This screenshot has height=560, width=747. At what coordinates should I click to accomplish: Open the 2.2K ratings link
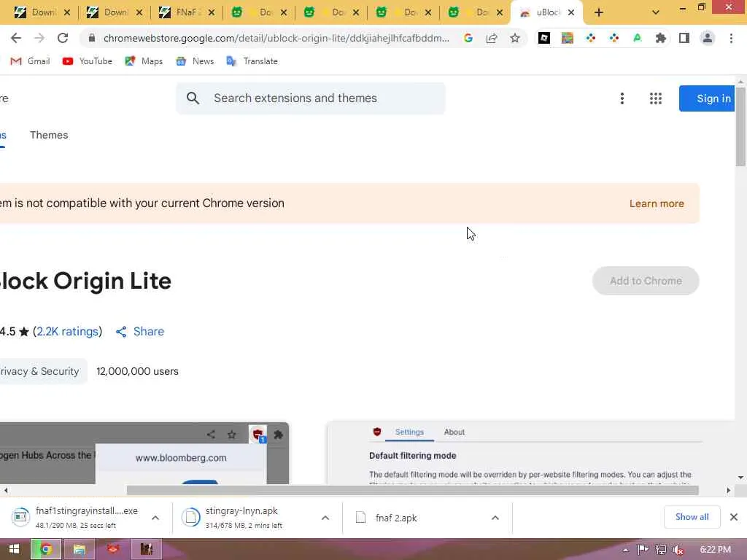67,332
